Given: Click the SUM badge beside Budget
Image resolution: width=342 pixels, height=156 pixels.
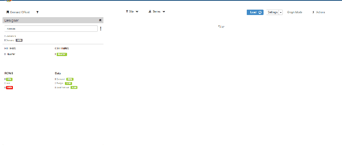Looking at the screenshot, I should 68,83.
